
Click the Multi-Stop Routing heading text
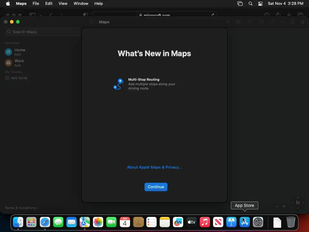[x=144, y=79]
